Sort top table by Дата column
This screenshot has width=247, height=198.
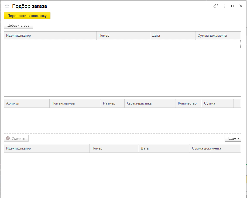pos(173,35)
